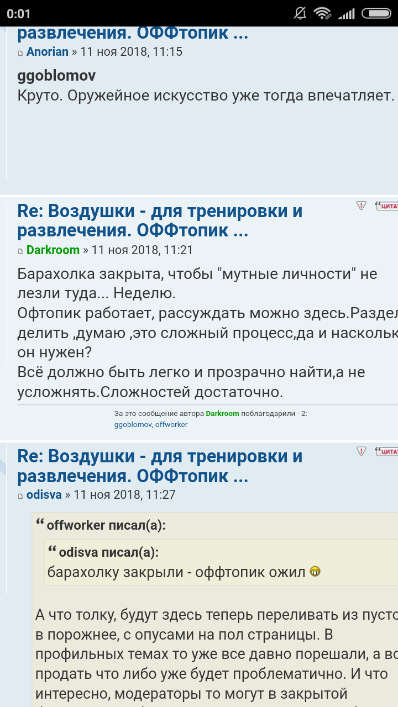Tap the grinning emoji in quoted message

click(315, 572)
